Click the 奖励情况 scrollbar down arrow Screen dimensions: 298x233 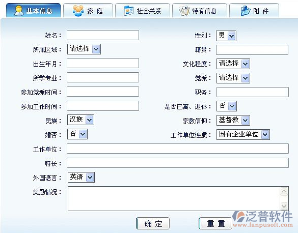(284, 206)
